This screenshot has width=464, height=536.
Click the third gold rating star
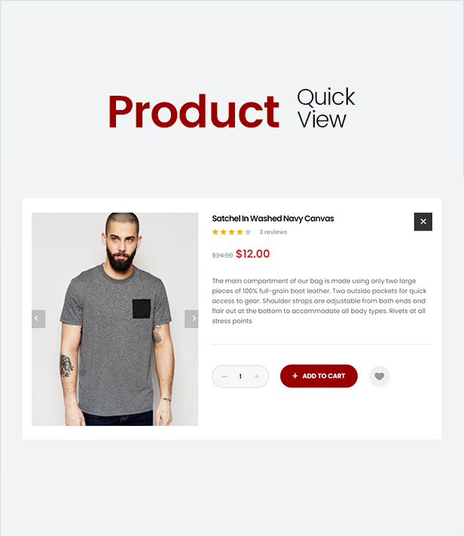[232, 232]
